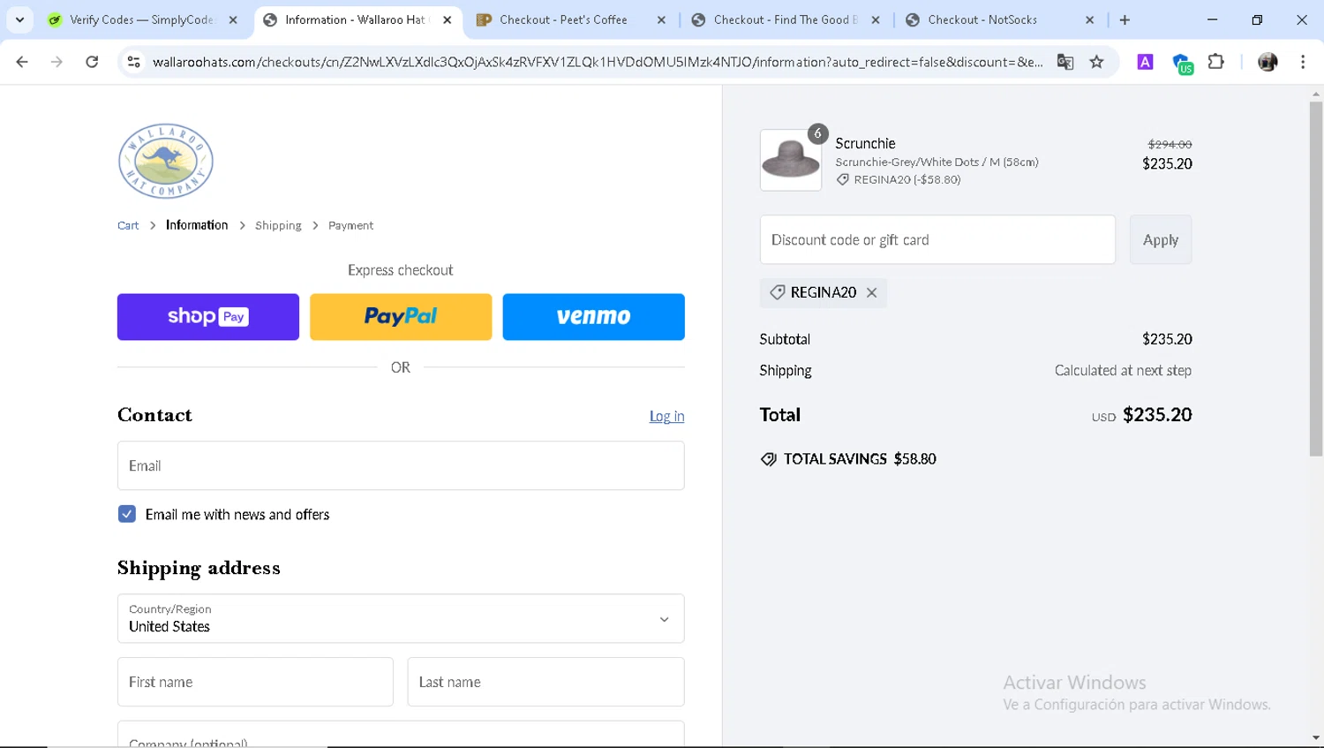
Task: Click the browser forward arrow
Action: point(56,62)
